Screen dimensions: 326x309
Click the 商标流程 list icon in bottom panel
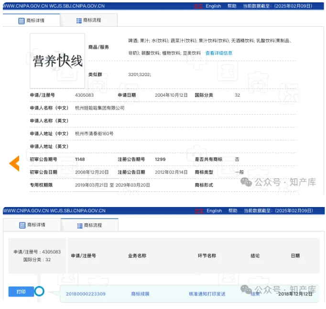coord(80,225)
